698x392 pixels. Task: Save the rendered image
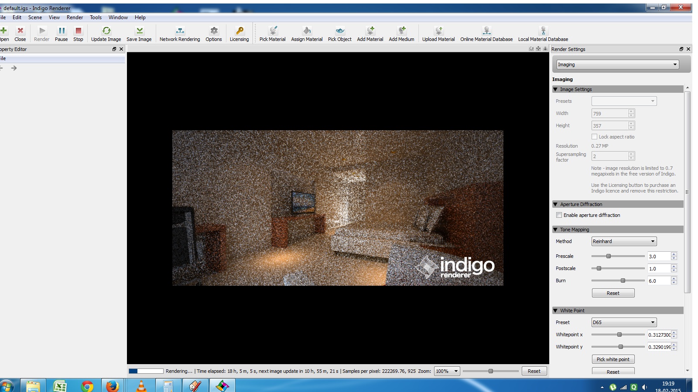click(x=139, y=34)
